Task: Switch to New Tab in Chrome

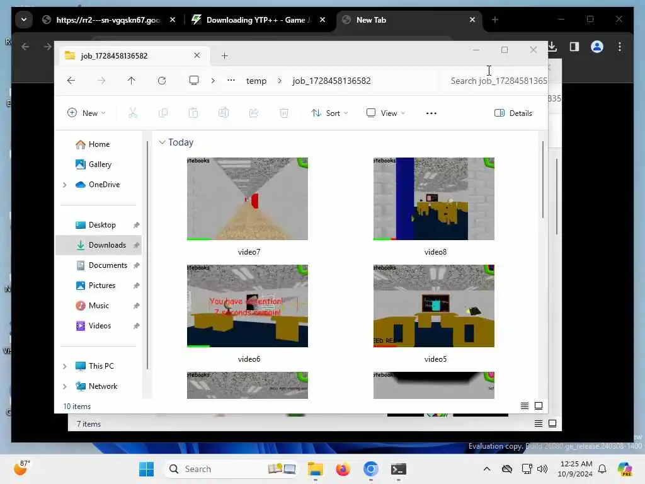Action: [408, 20]
